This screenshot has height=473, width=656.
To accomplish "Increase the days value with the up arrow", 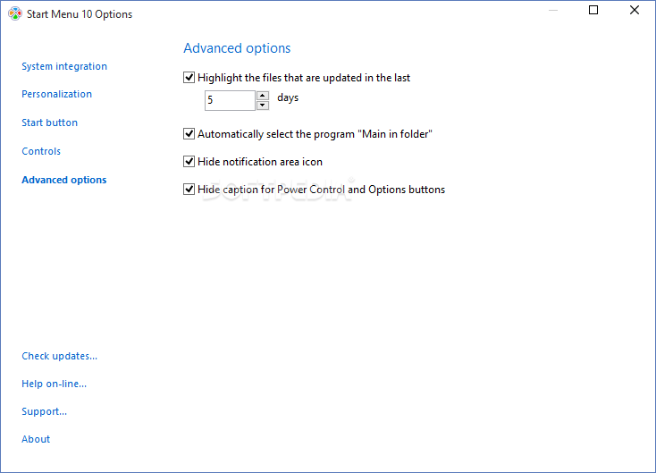I will pyautogui.click(x=263, y=96).
